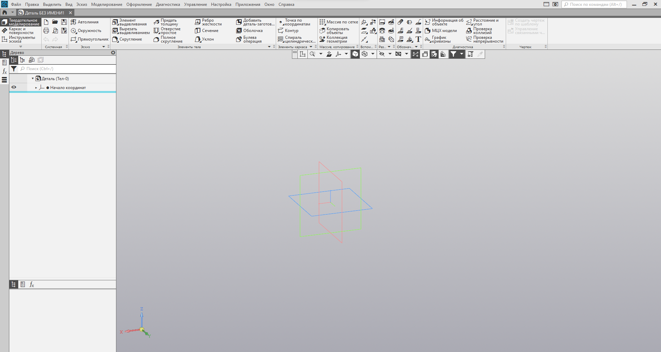
Task: Open the Справка menu
Action: (286, 4)
